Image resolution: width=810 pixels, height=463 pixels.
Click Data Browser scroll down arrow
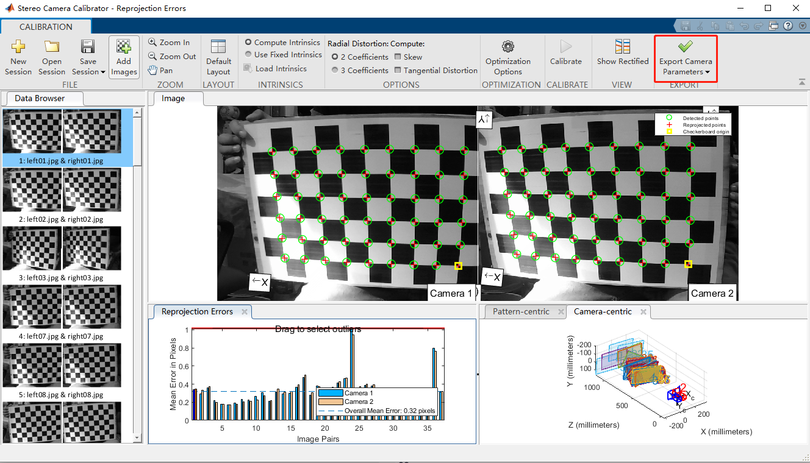138,439
